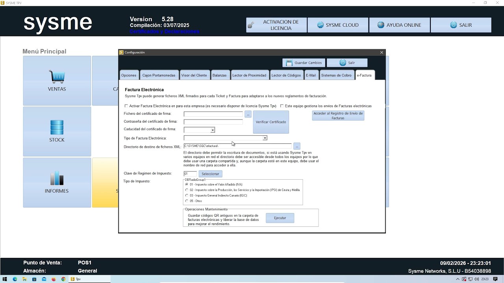Click the database icon on the STOCK tile
This screenshot has height=283, width=504.
[x=57, y=127]
